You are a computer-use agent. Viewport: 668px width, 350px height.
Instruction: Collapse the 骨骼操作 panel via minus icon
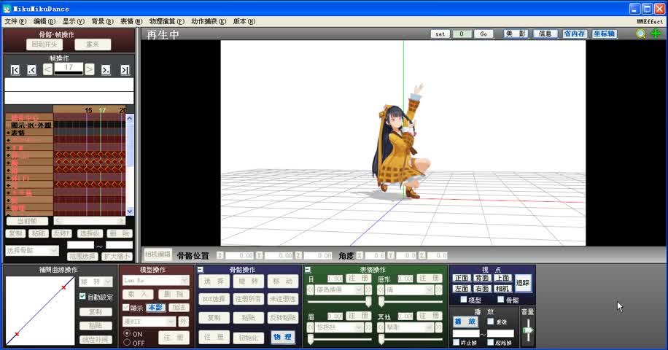201,270
